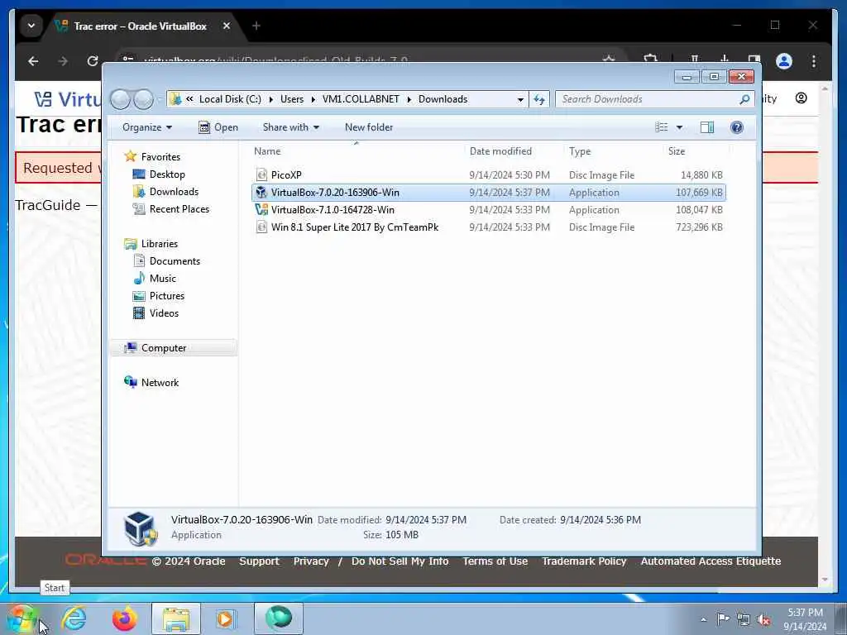The height and width of the screenshot is (635, 847).
Task: Click New folder button
Action: 369,127
